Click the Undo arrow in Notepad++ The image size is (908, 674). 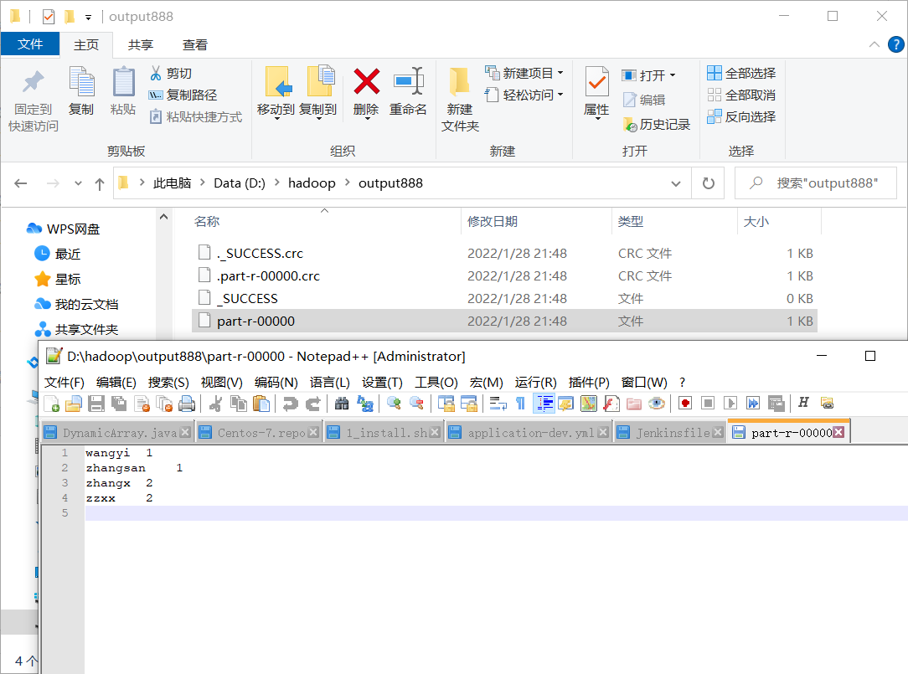pyautogui.click(x=289, y=403)
